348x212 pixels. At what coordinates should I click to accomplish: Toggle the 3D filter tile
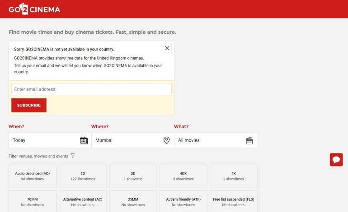tap(133, 176)
